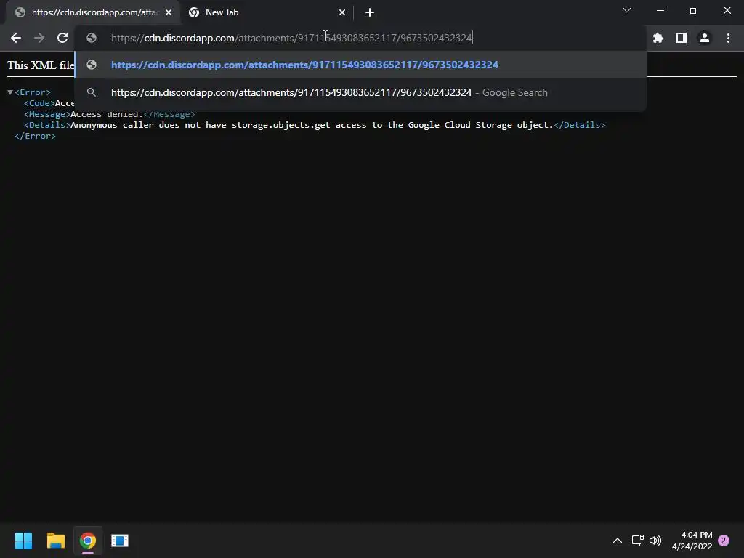Click the 'This XML file' header text

(41, 65)
